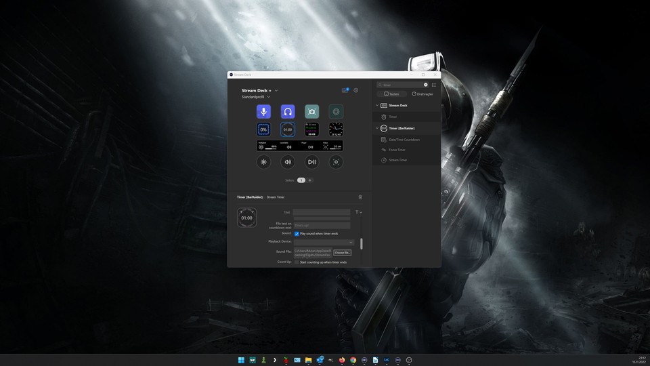650x366 pixels.
Task: Enable Start counting up when timer ends
Action: (297, 262)
